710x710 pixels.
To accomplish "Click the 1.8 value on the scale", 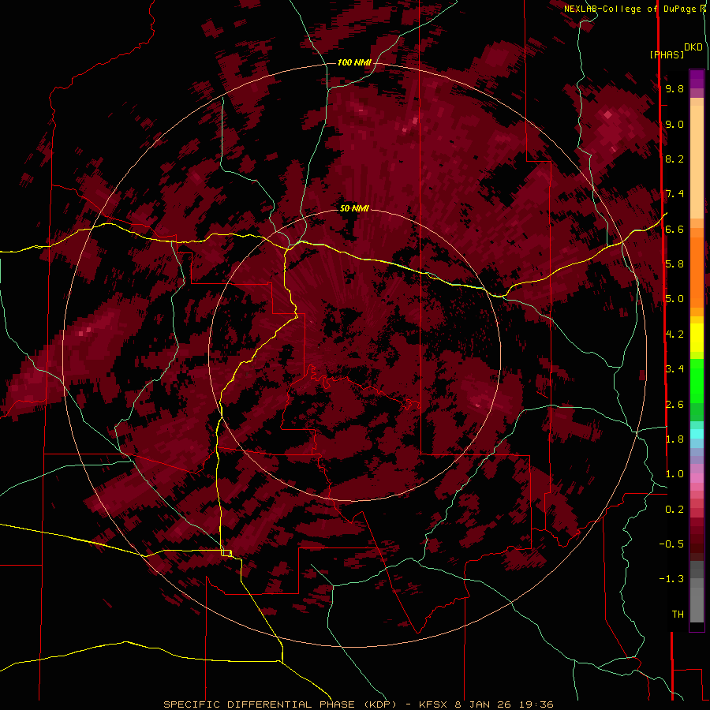I will pos(674,439).
